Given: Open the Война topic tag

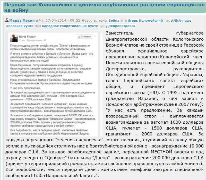Looking at the screenshot, I should coord(114,21).
